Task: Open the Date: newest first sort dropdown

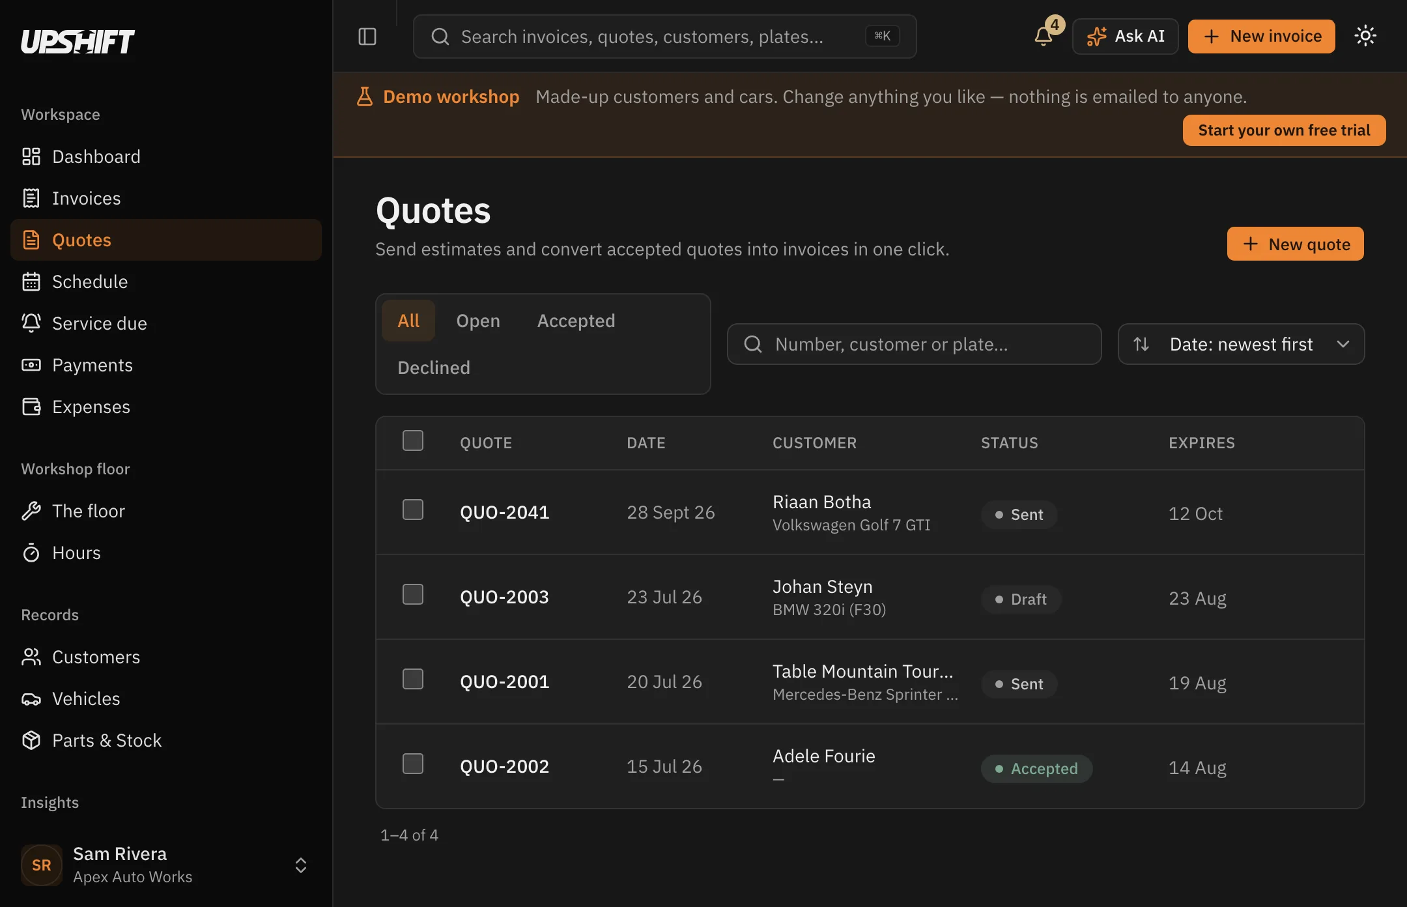Action: tap(1241, 344)
